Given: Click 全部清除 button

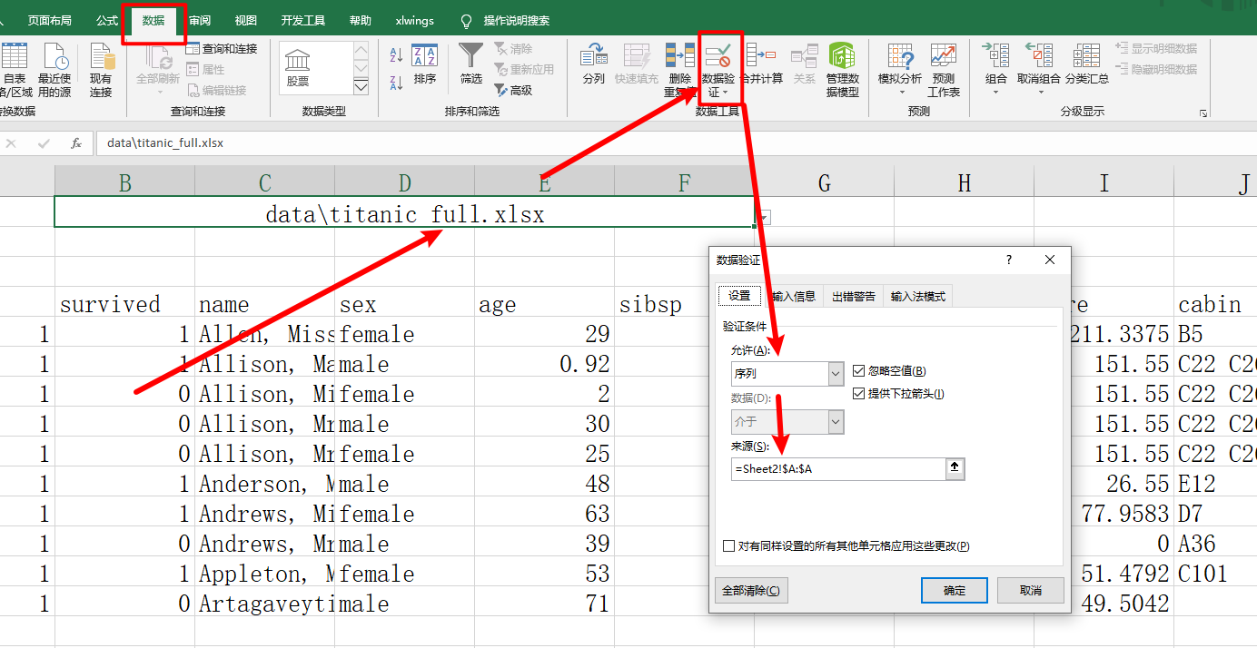Looking at the screenshot, I should coord(751,590).
